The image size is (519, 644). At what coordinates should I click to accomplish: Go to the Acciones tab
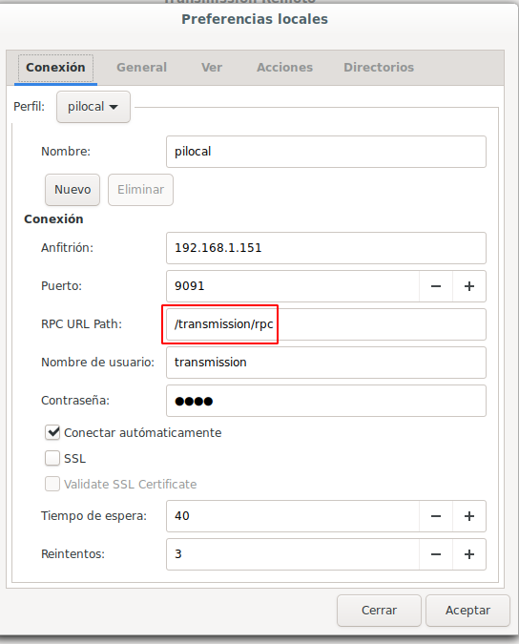click(284, 68)
